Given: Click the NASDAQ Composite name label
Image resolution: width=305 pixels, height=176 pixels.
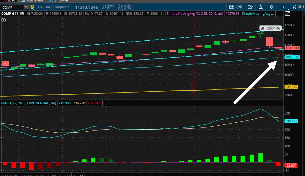Looking at the screenshot, I should pyautogui.click(x=54, y=7).
